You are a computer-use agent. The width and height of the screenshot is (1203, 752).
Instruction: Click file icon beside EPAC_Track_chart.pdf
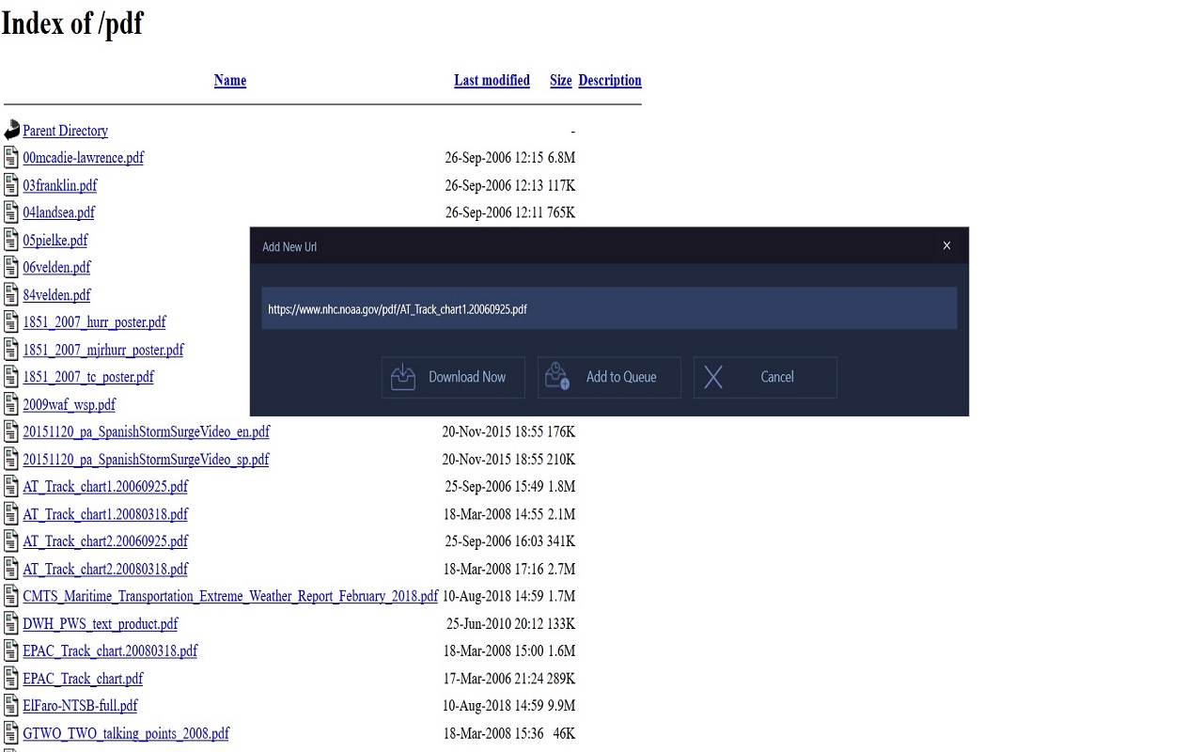(x=11, y=679)
